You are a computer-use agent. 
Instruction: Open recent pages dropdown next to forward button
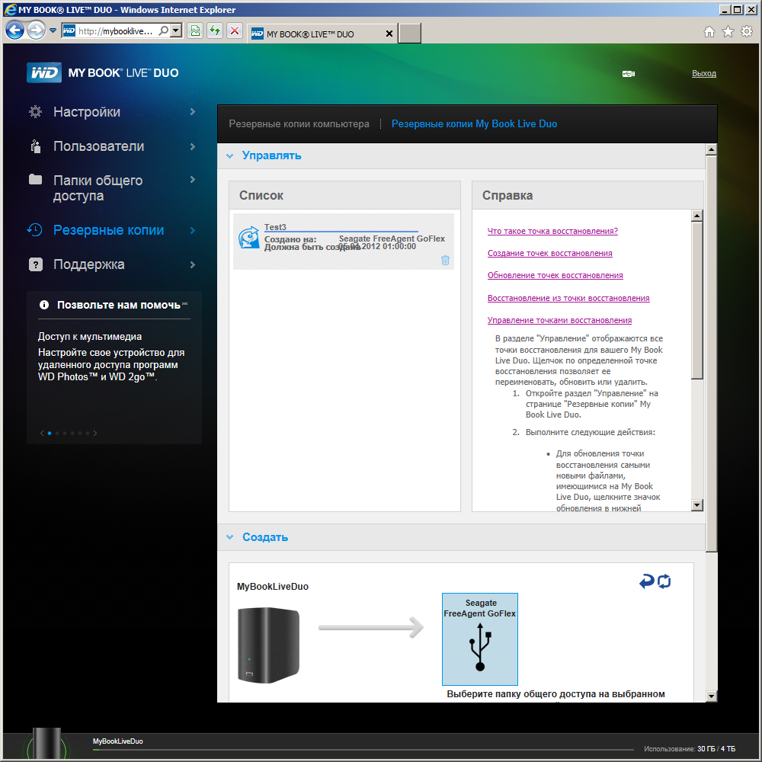coord(53,30)
